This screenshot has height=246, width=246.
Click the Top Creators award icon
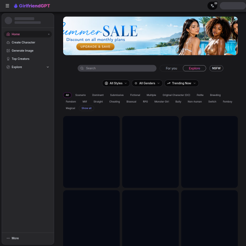tap(8, 59)
